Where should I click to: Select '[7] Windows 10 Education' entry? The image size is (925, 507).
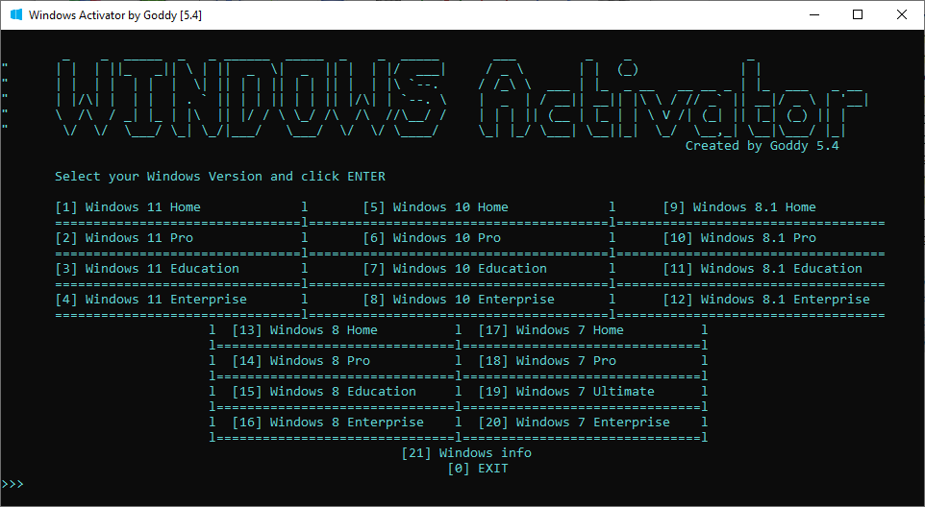(x=455, y=269)
